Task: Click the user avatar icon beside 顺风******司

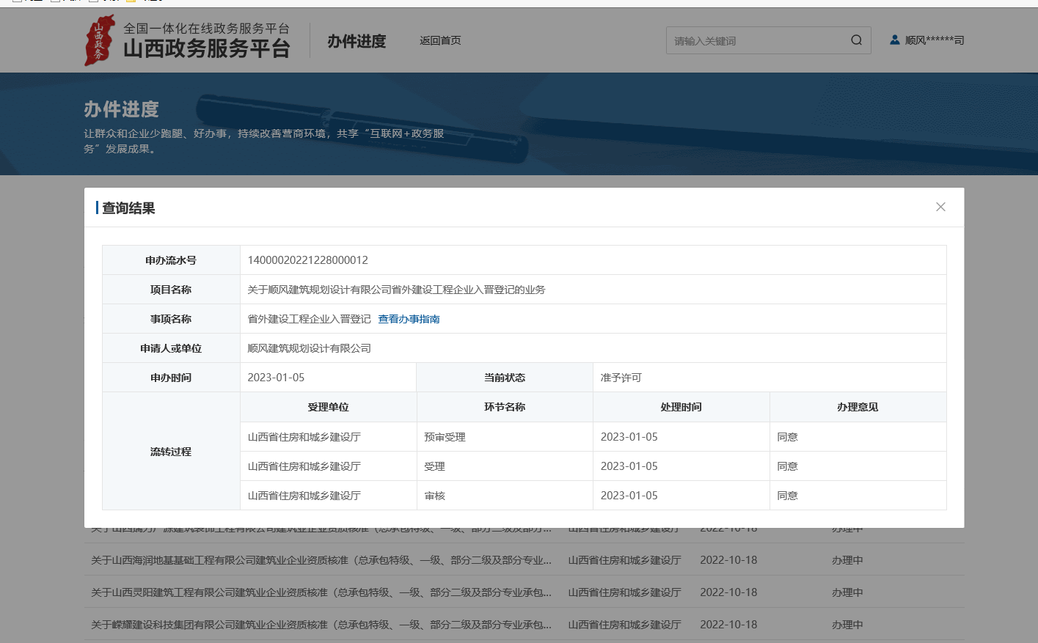Action: click(895, 40)
